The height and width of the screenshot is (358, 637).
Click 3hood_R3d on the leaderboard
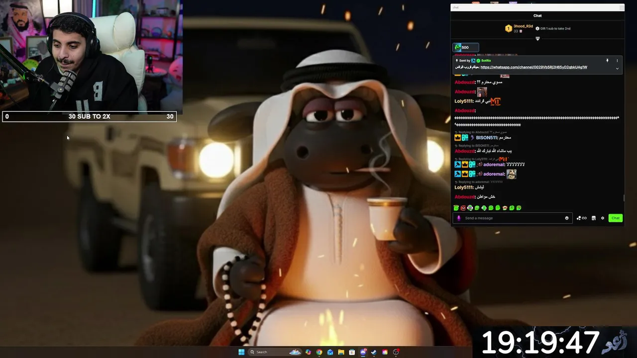pyautogui.click(x=523, y=26)
